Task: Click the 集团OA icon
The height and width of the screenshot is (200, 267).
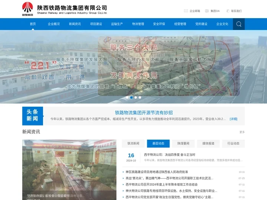Action: pyautogui.click(x=207, y=11)
